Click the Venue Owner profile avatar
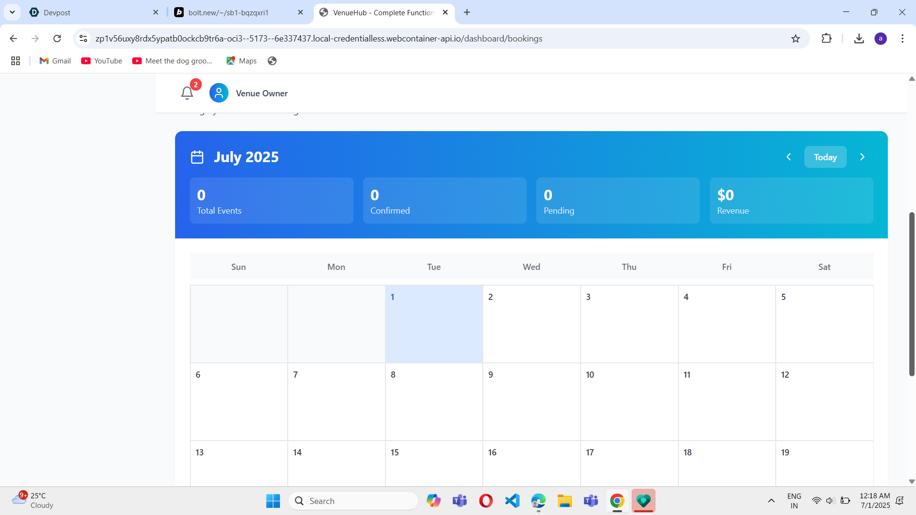This screenshot has width=916, height=515. [x=219, y=93]
